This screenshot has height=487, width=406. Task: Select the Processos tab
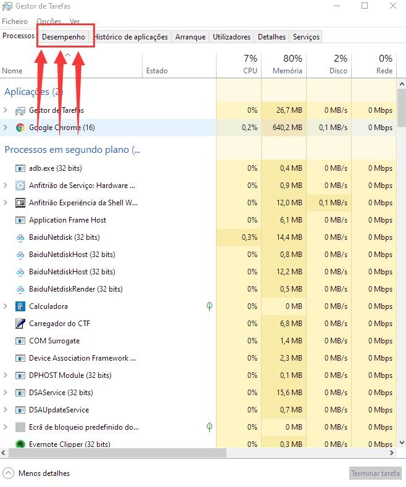19,36
